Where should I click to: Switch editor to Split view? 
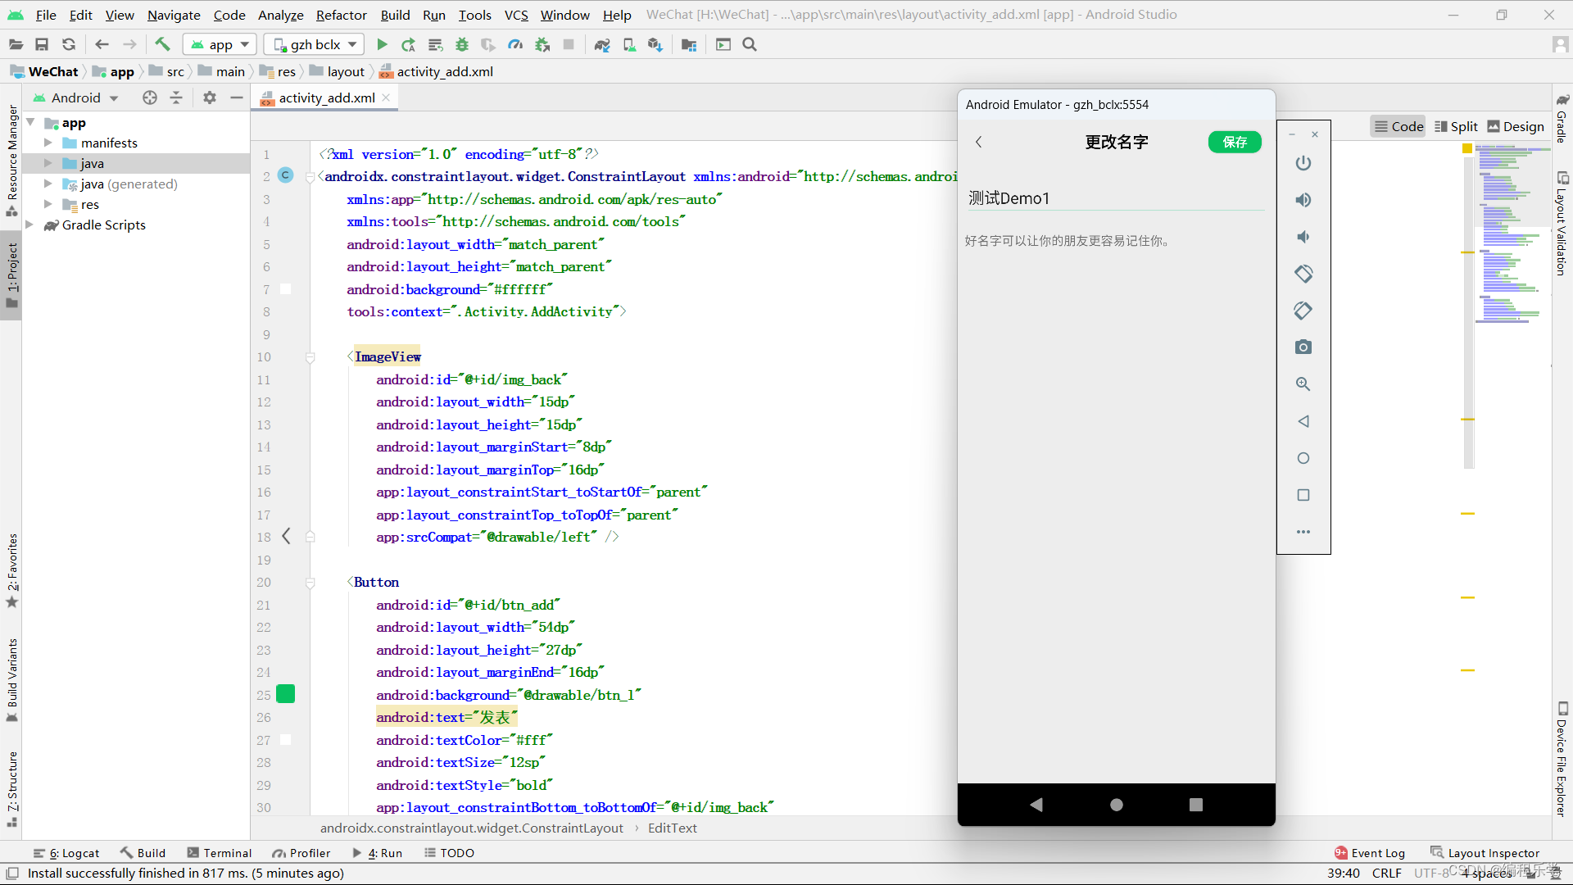1456,126
